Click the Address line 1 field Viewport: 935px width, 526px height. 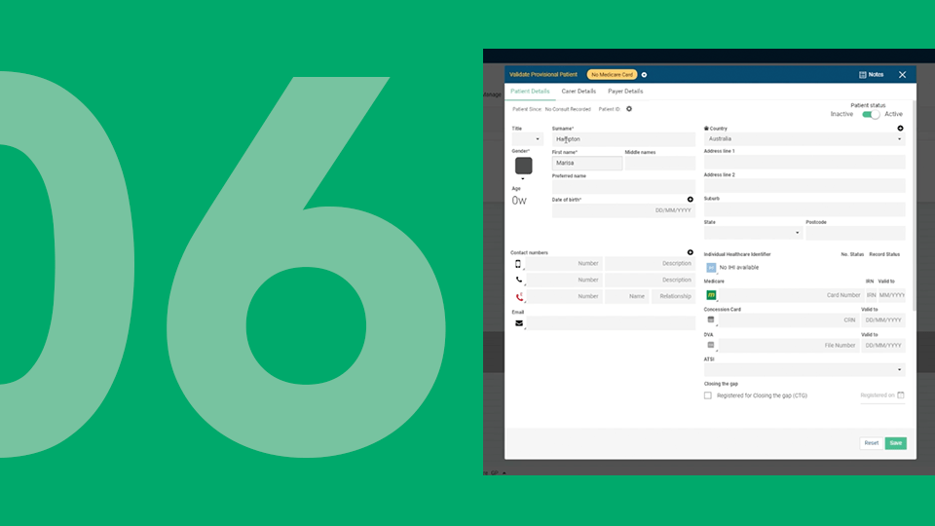(804, 163)
